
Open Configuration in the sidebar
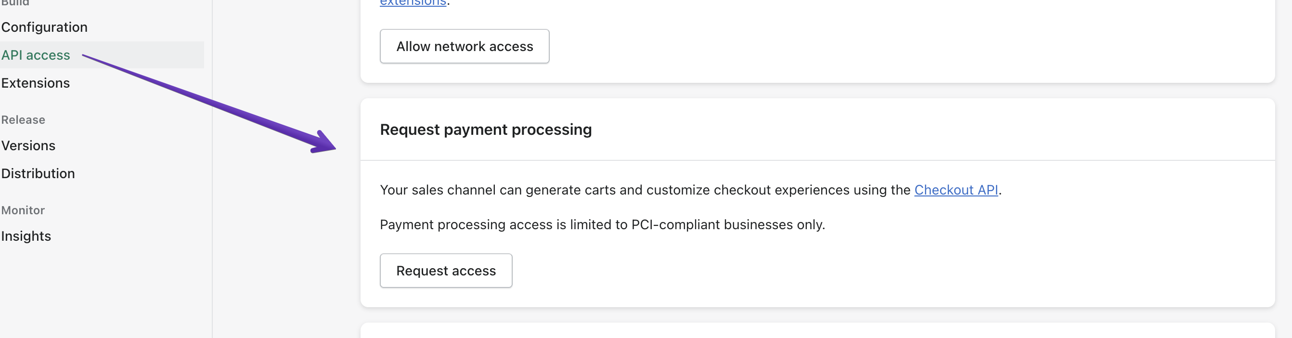(44, 27)
